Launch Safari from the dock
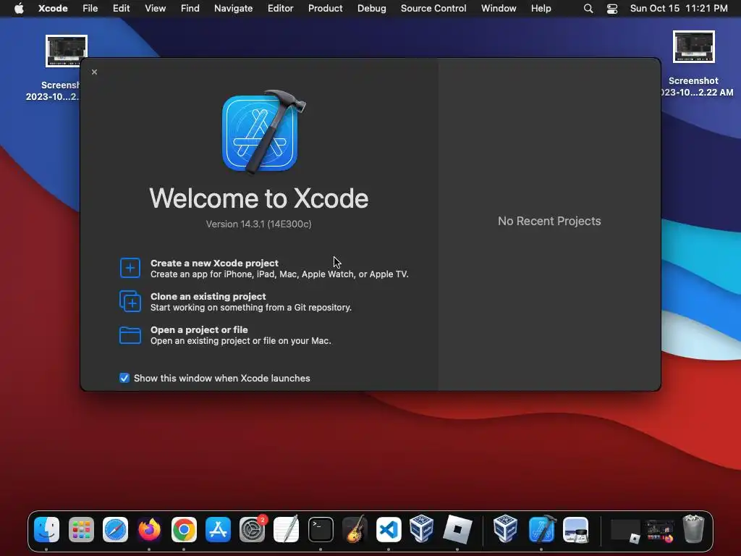Viewport: 741px width, 556px height. click(x=115, y=529)
